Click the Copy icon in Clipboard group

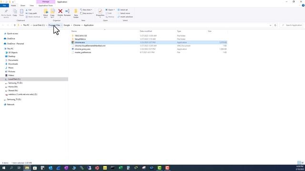[15, 13]
